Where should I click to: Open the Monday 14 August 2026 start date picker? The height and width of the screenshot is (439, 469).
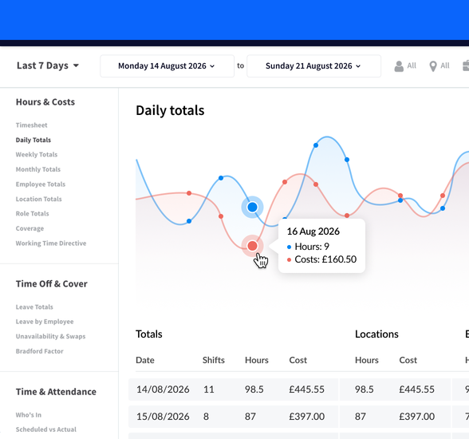[167, 65]
